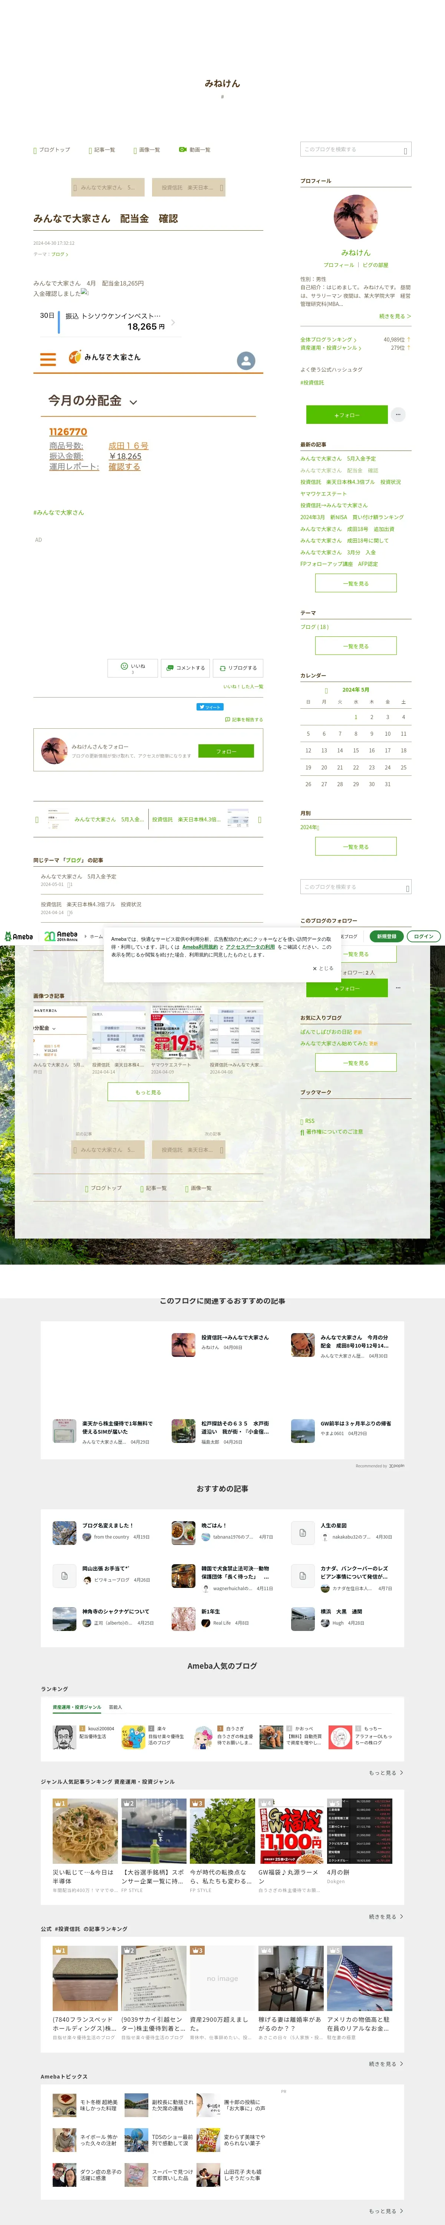Screen dimensions: 445x2225
Task: Click the Twitter ツイート share button
Action: [210, 706]
